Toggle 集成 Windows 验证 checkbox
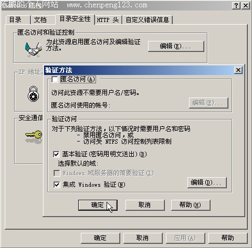The width and height of the screenshot is (252, 248). pos(57,185)
